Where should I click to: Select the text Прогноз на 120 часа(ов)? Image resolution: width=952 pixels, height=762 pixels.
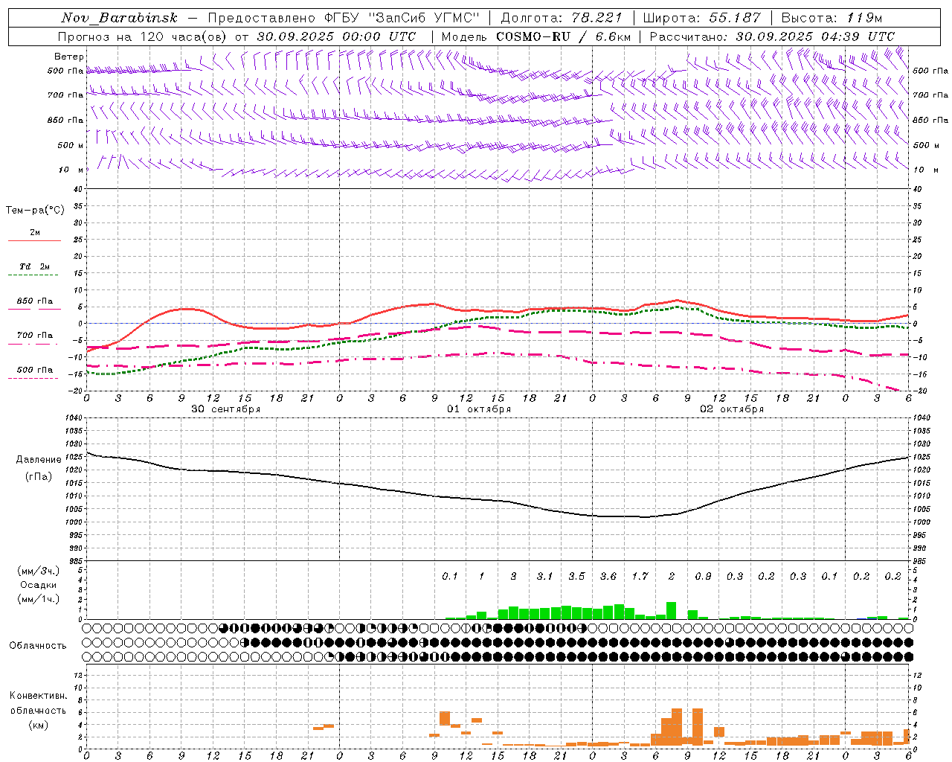(143, 36)
